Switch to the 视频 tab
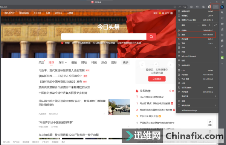This screenshot has height=145, width=226. pyautogui.click(x=74, y=63)
